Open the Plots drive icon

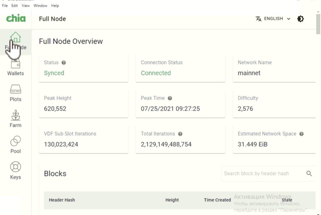pyautogui.click(x=16, y=89)
